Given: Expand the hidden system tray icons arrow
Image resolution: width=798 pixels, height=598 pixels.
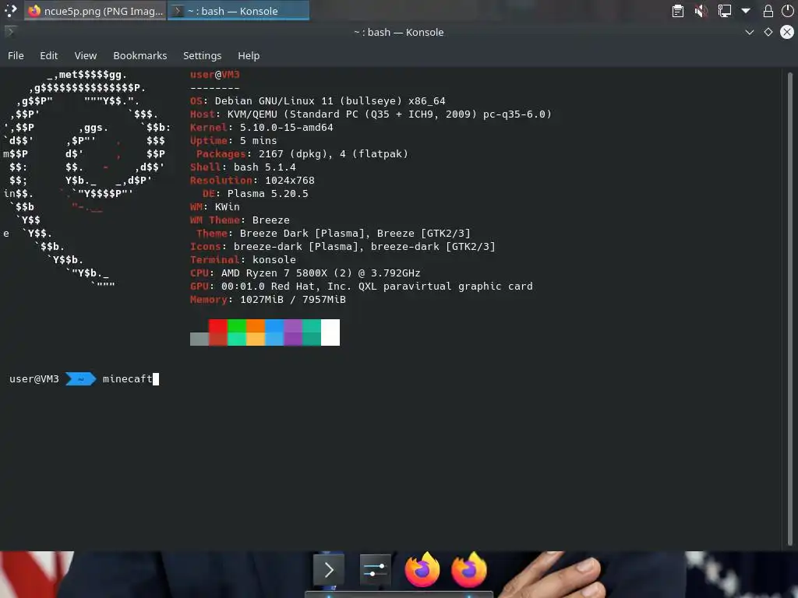Looking at the screenshot, I should [x=746, y=11].
